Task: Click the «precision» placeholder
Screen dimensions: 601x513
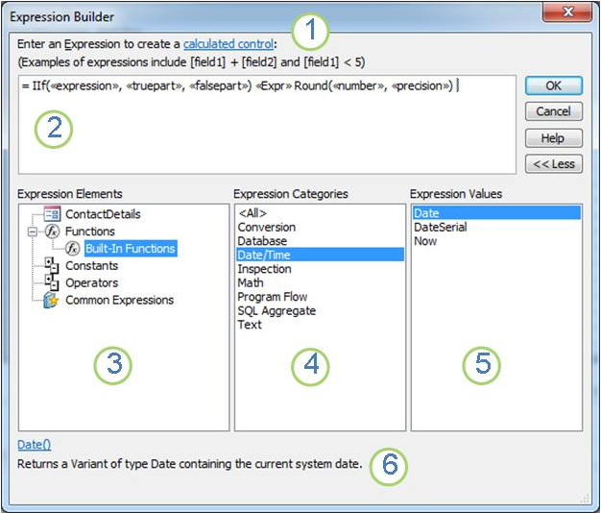Action: [x=420, y=85]
